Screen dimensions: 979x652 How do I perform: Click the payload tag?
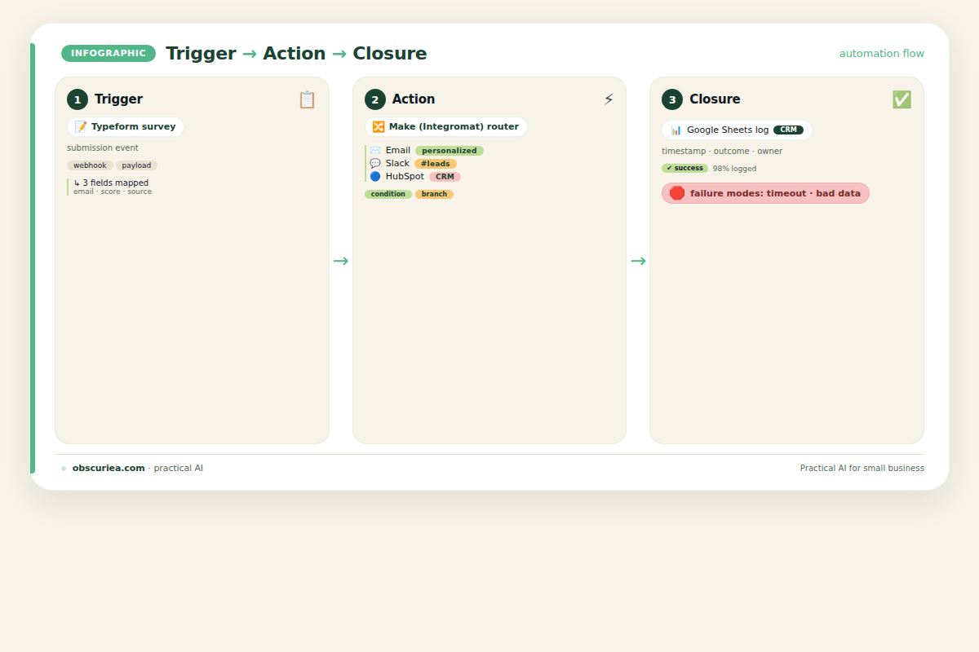pos(136,165)
